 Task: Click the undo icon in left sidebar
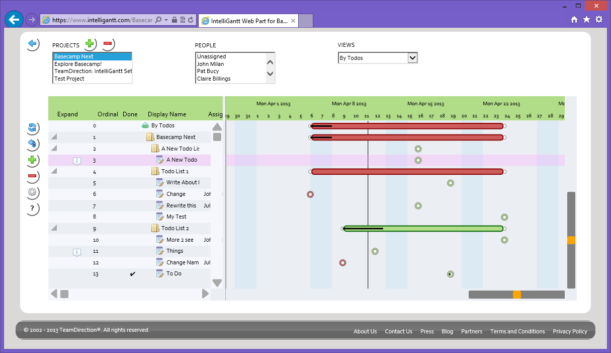(32, 144)
